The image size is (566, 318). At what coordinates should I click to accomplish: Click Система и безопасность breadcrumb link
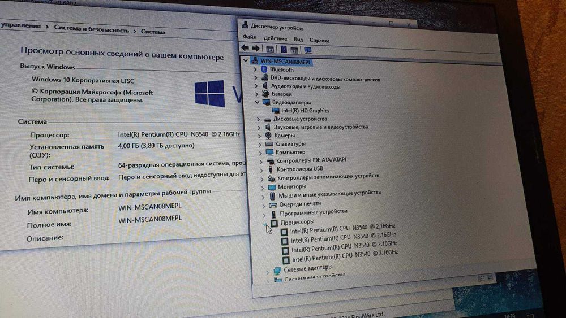coord(91,29)
